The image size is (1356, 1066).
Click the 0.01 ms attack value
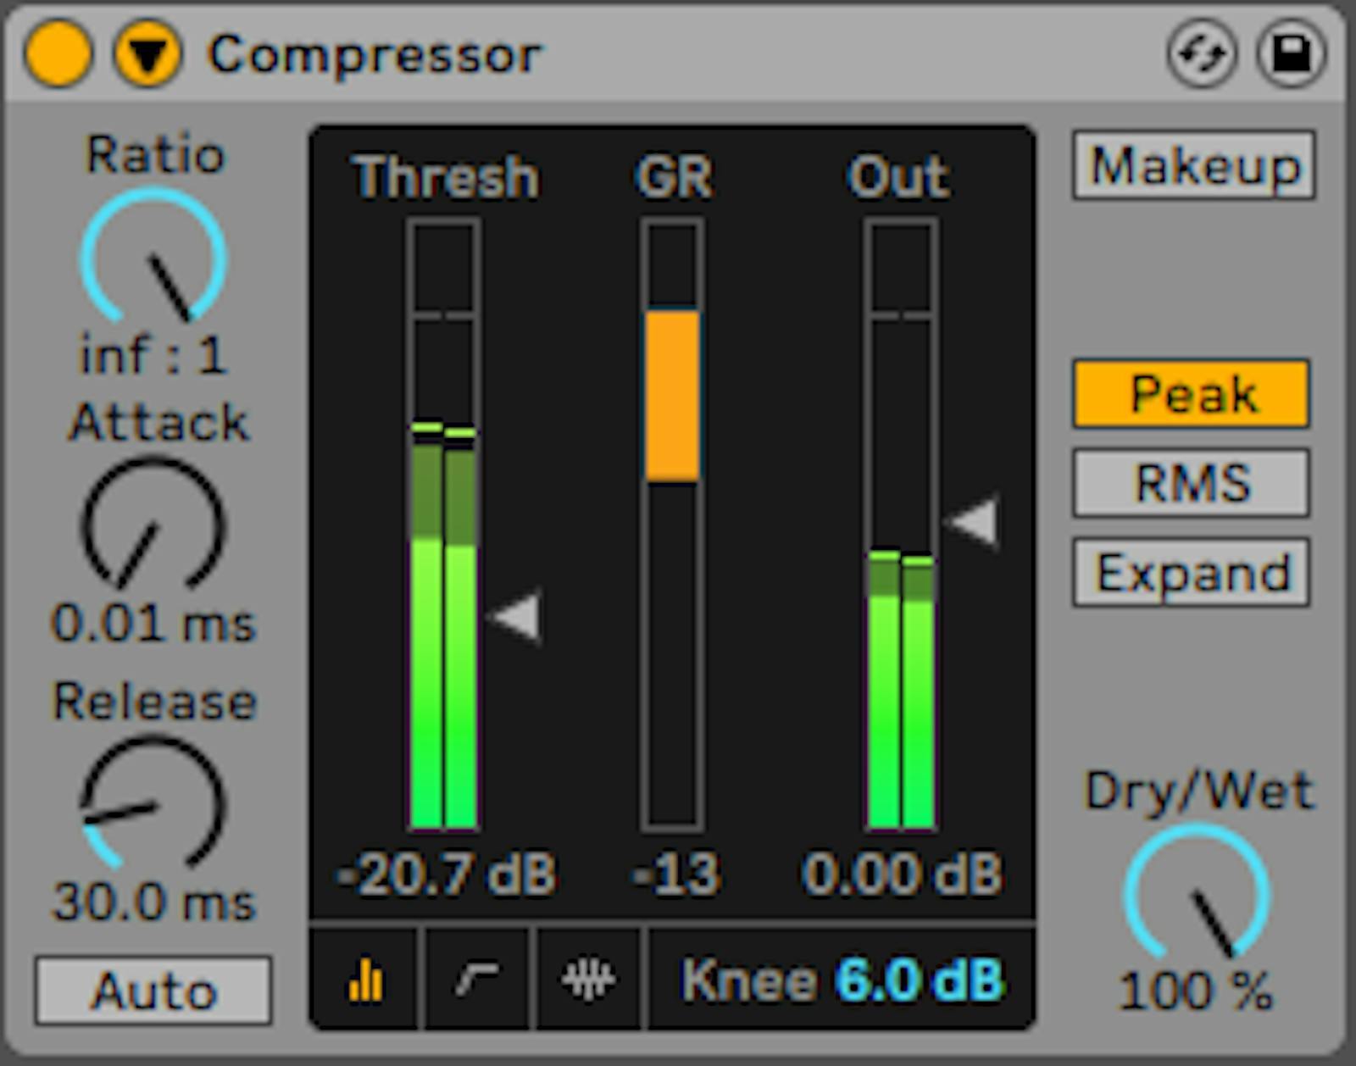pyautogui.click(x=153, y=624)
